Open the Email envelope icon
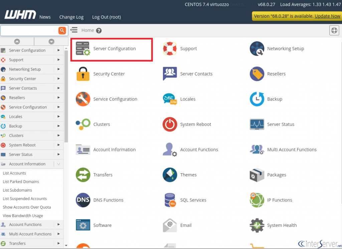342x249 pixels. click(x=170, y=225)
